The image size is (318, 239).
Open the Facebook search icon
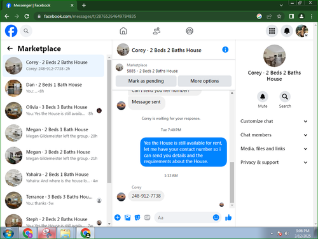[x=26, y=31]
